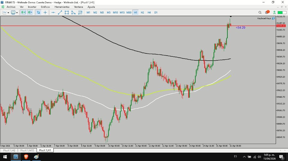Switch to H4 timeframe
The height and width of the screenshot is (161, 288).
149,13
